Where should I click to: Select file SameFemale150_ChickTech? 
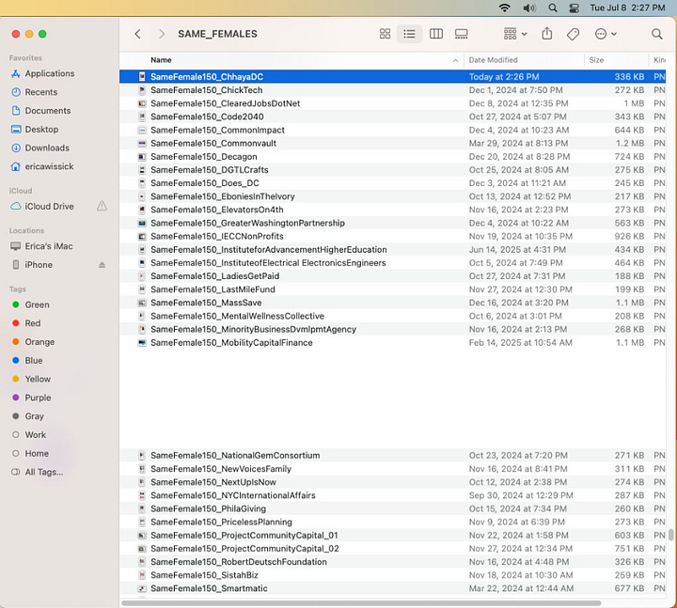(x=392, y=90)
